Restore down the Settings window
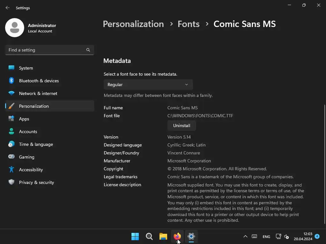326x244 pixels. (x=304, y=5)
